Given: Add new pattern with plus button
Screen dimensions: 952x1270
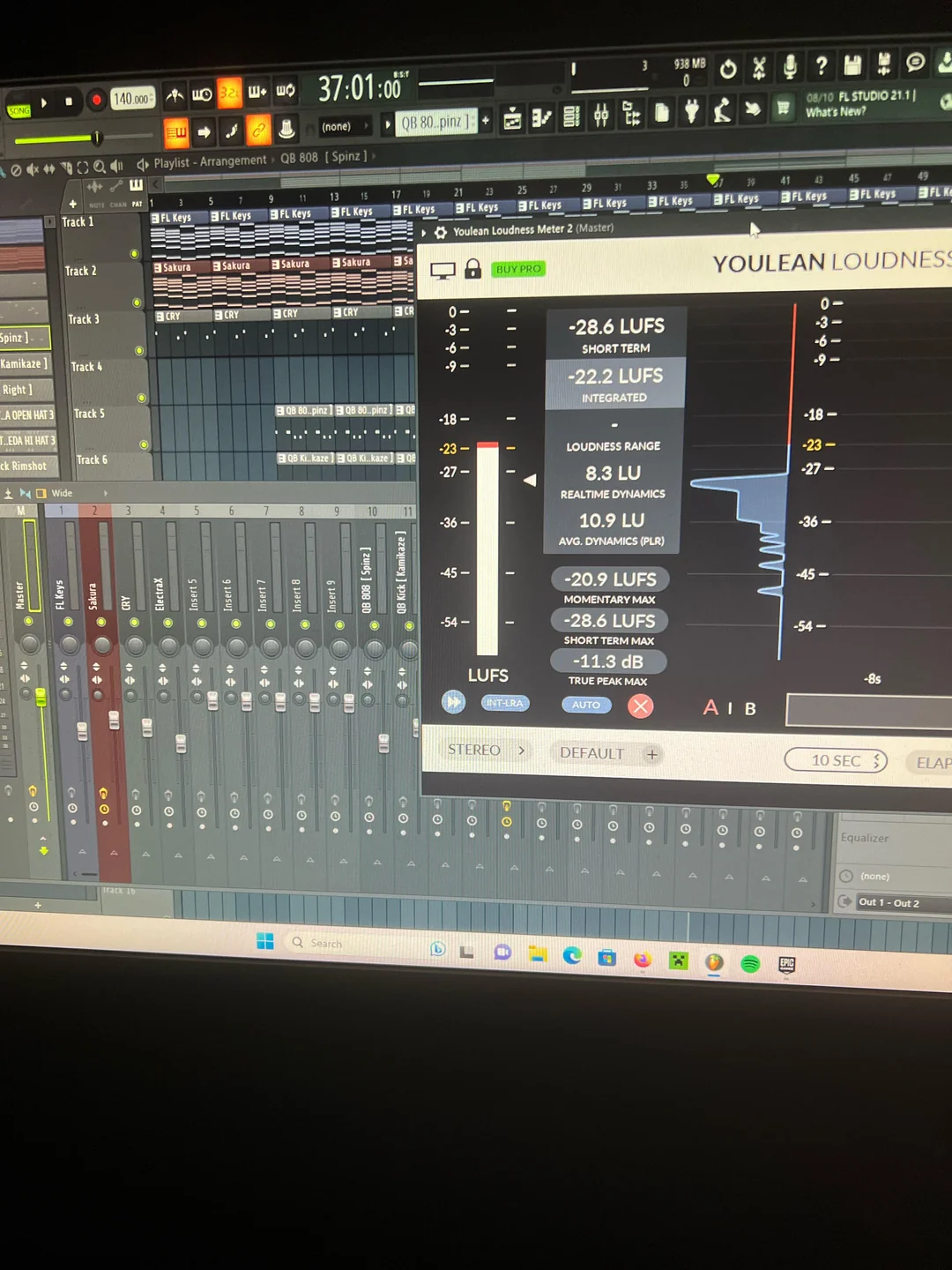Looking at the screenshot, I should click(485, 121).
